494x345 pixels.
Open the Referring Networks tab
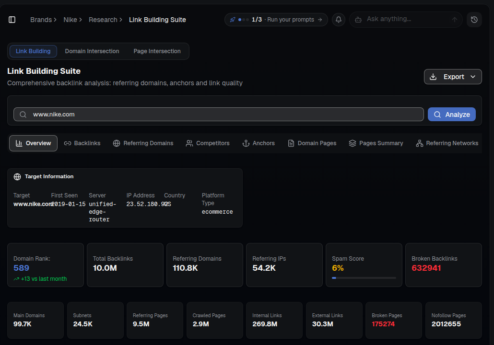click(x=447, y=143)
